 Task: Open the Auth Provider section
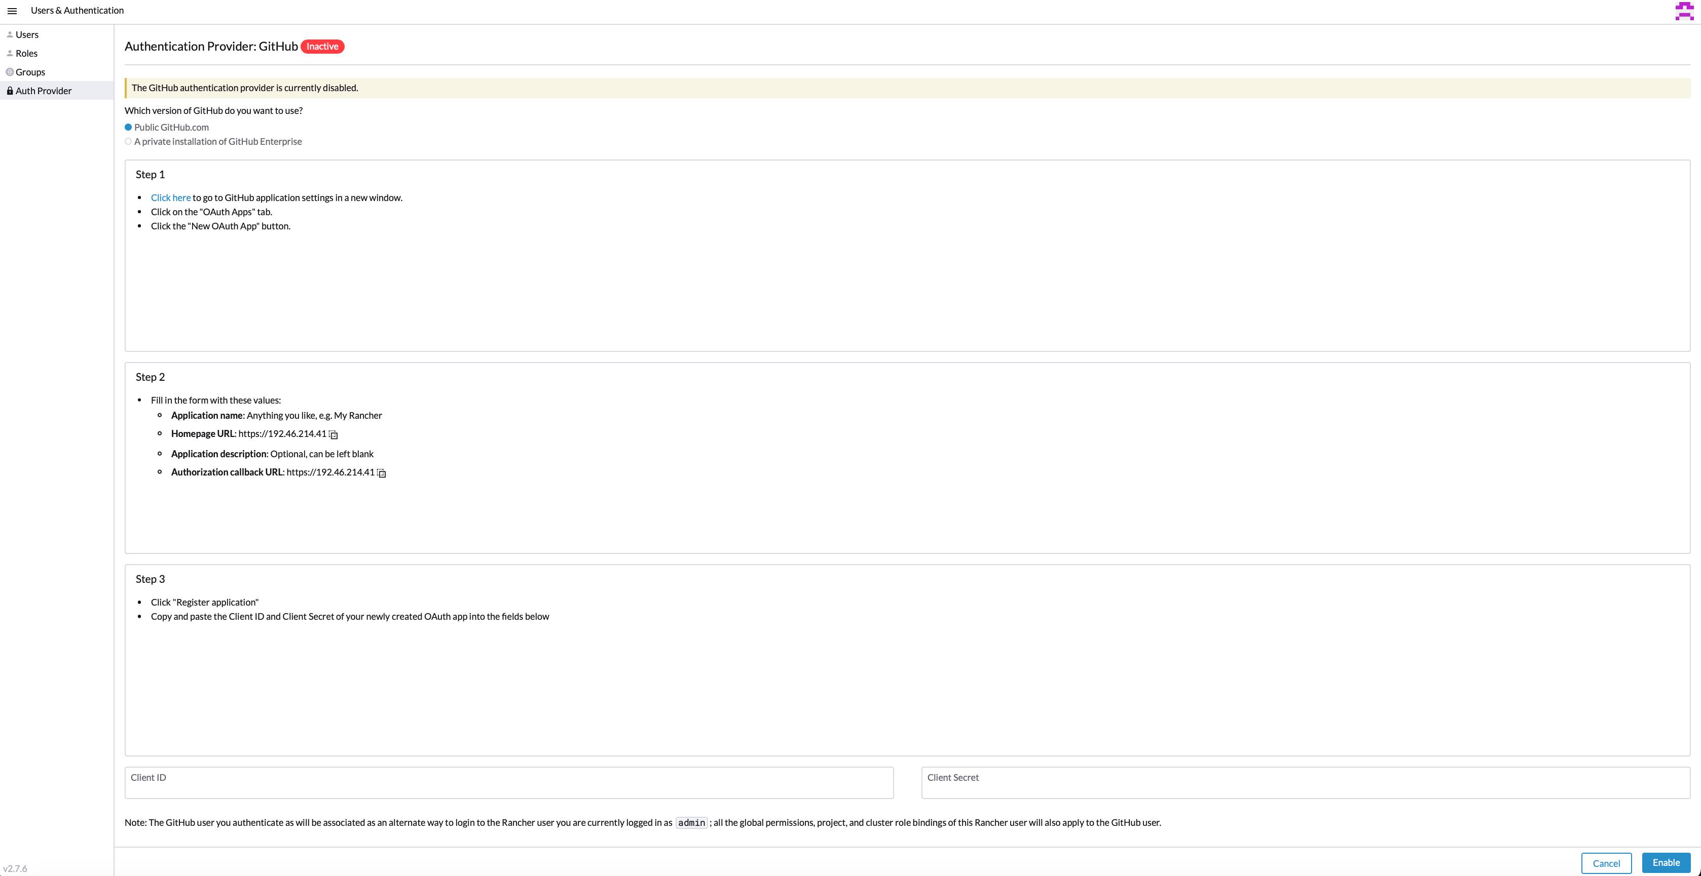pyautogui.click(x=44, y=90)
